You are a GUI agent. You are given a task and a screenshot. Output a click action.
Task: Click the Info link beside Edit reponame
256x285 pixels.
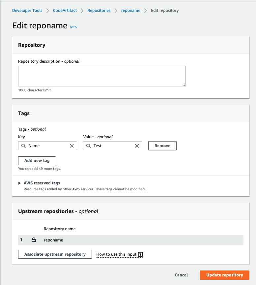pos(73,27)
